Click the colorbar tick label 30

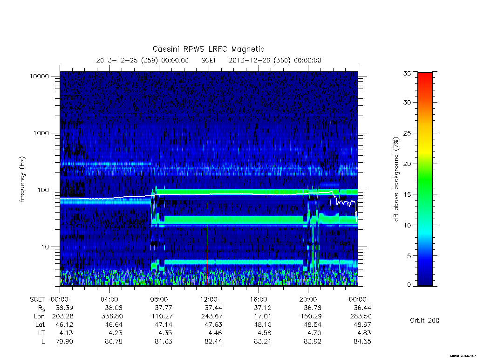[x=407, y=103]
